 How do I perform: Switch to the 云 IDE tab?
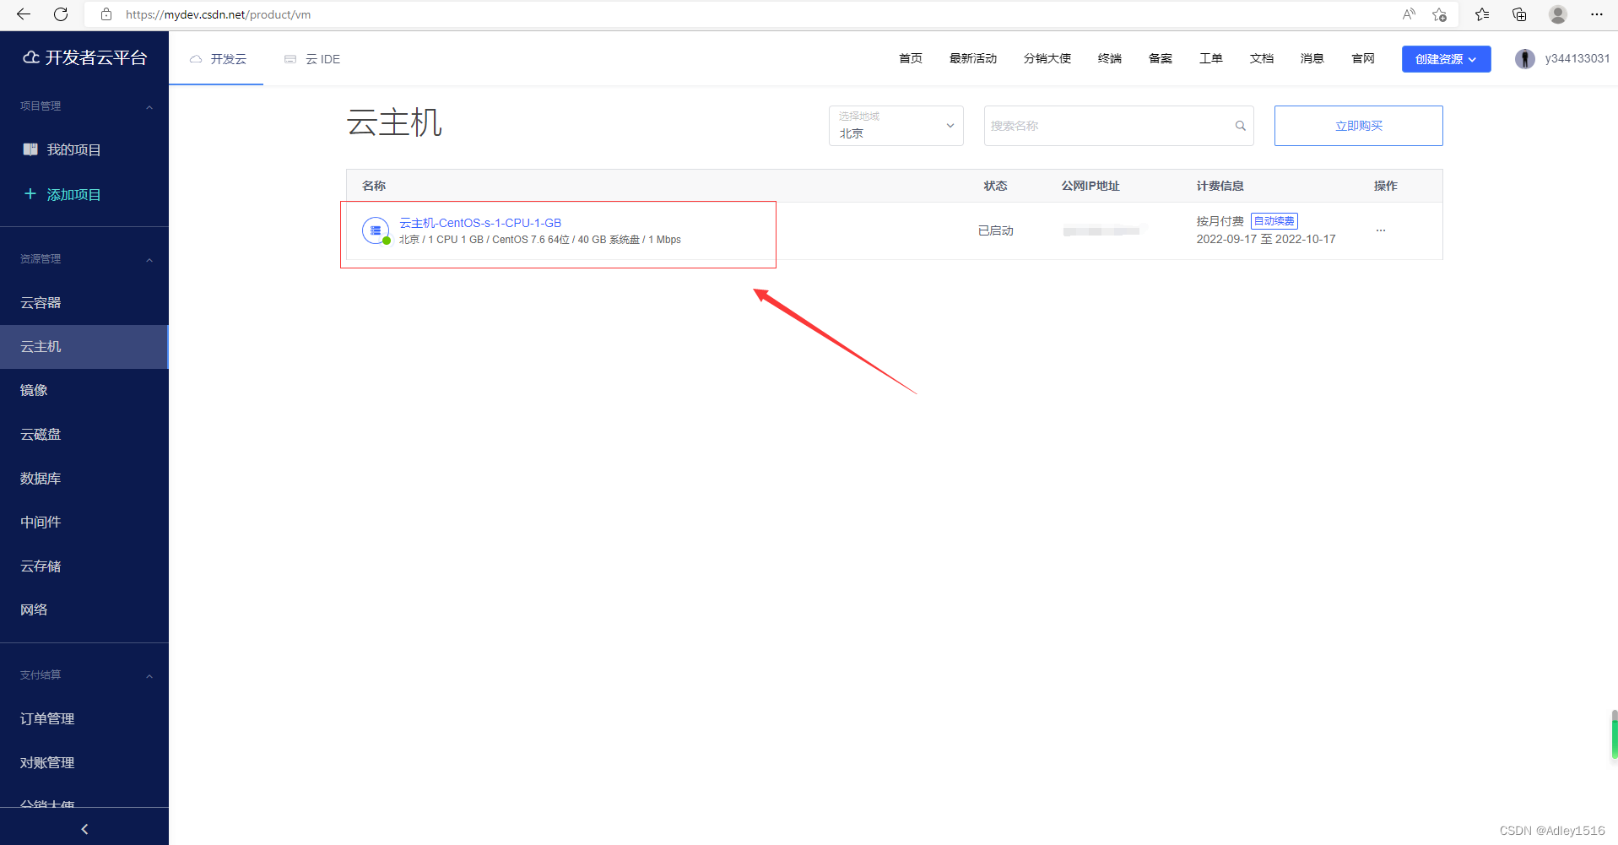tap(311, 58)
